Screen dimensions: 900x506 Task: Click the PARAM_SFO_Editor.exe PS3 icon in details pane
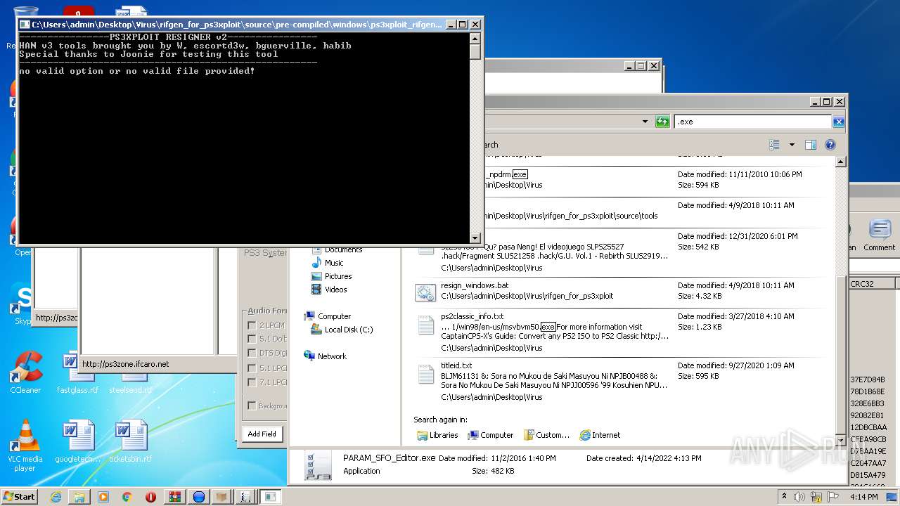tap(318, 465)
